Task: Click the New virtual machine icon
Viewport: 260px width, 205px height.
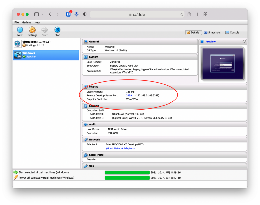Action: (x=20, y=30)
